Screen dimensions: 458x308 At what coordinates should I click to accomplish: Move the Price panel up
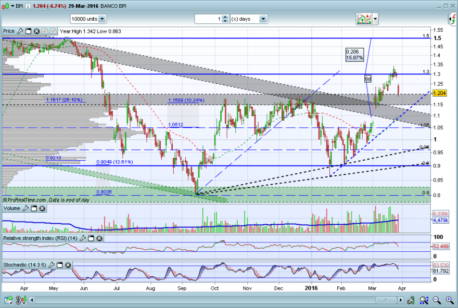(53, 31)
